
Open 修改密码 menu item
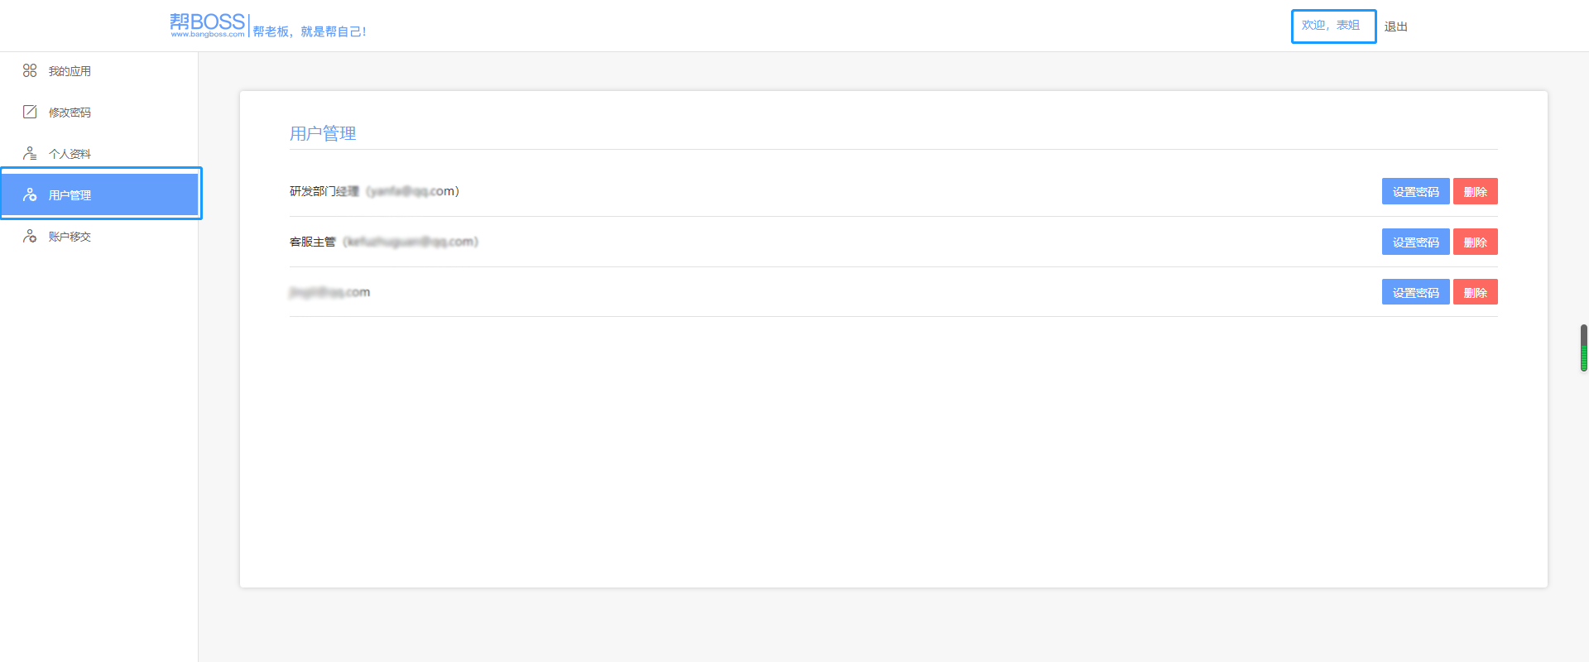70,113
